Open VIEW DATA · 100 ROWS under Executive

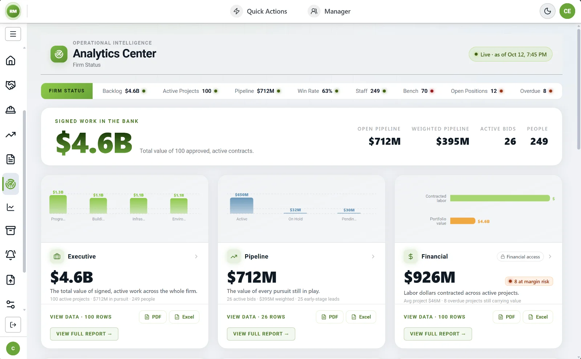pos(81,317)
